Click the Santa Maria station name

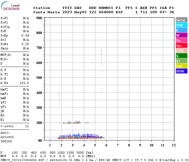click(46, 12)
